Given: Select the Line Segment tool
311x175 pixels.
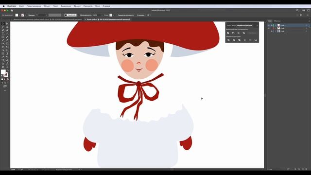Looking at the screenshot, I should 7,34.
